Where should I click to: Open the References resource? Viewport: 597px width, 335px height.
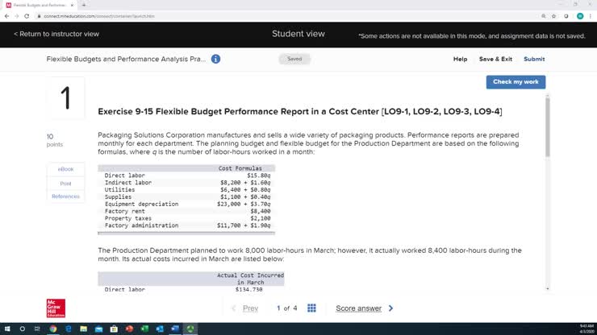(65, 196)
